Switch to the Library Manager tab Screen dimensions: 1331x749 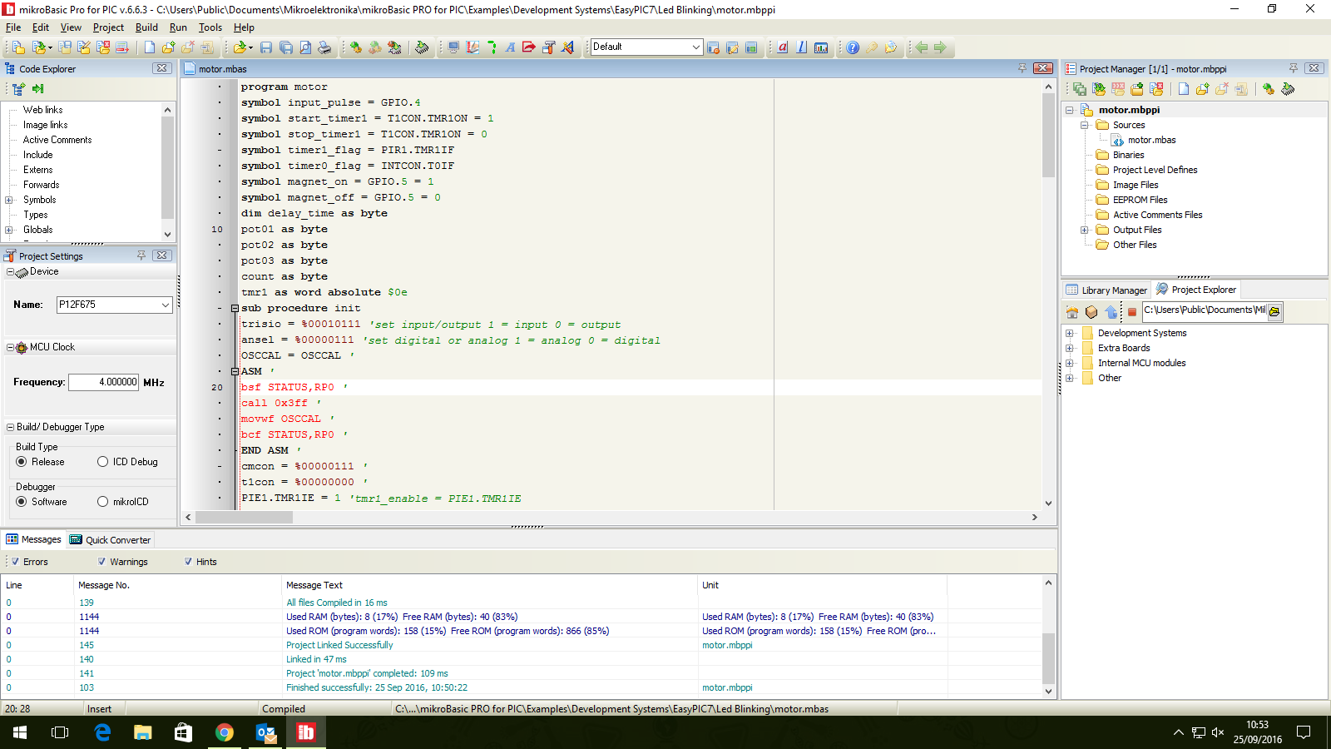pyautogui.click(x=1106, y=290)
